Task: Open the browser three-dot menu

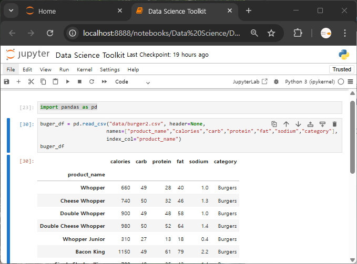Action: click(345, 33)
